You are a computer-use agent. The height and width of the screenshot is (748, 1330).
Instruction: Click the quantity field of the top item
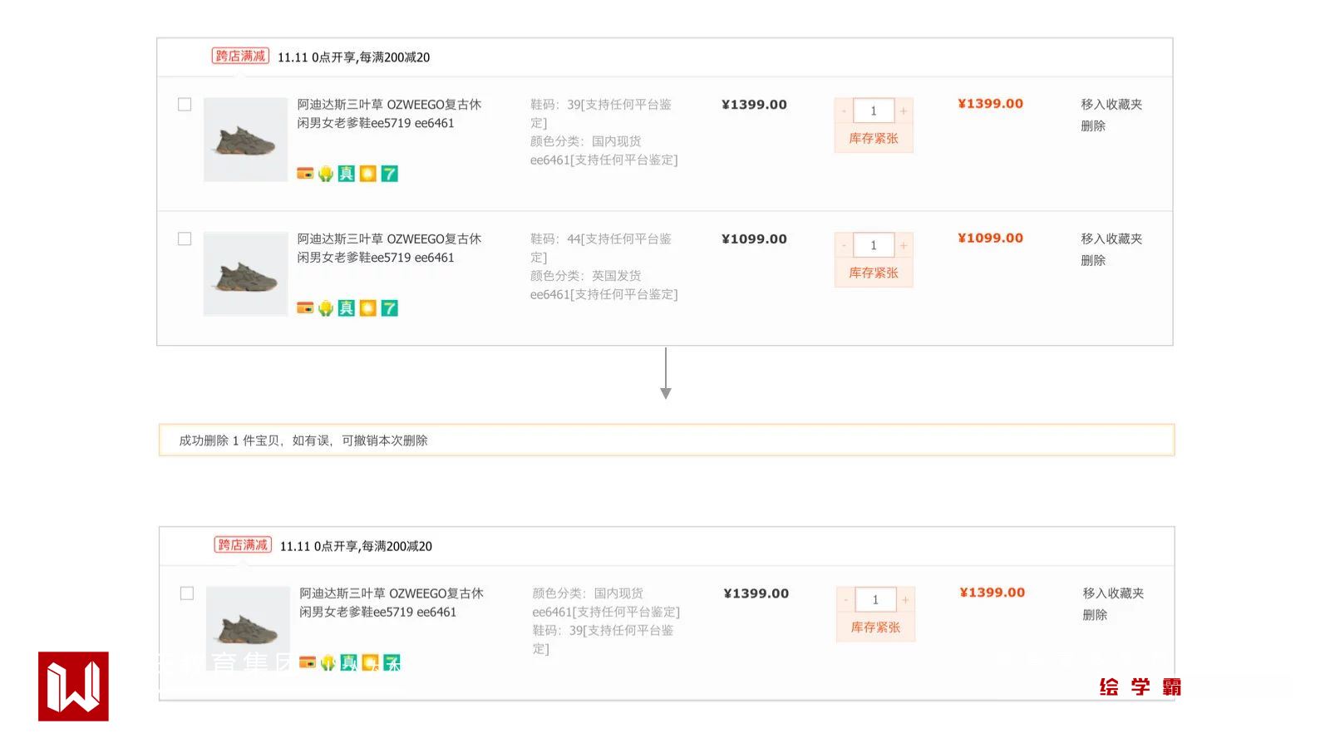pyautogui.click(x=874, y=111)
